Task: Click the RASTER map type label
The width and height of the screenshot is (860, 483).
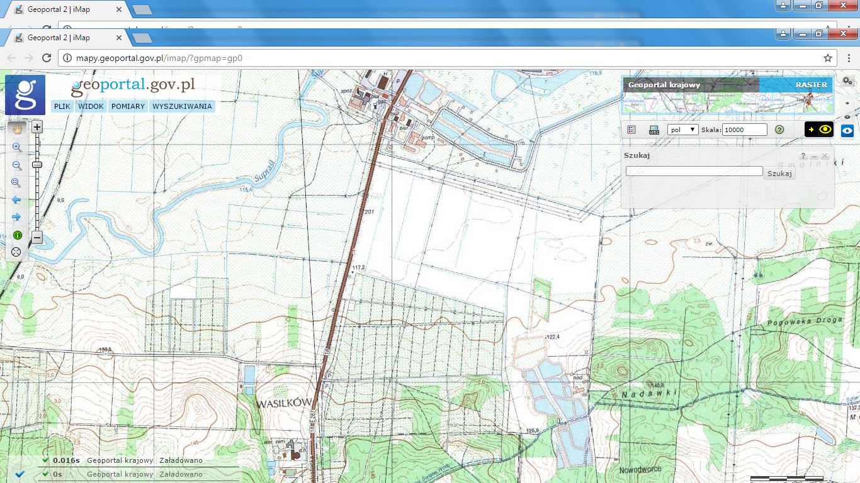Action: click(812, 85)
